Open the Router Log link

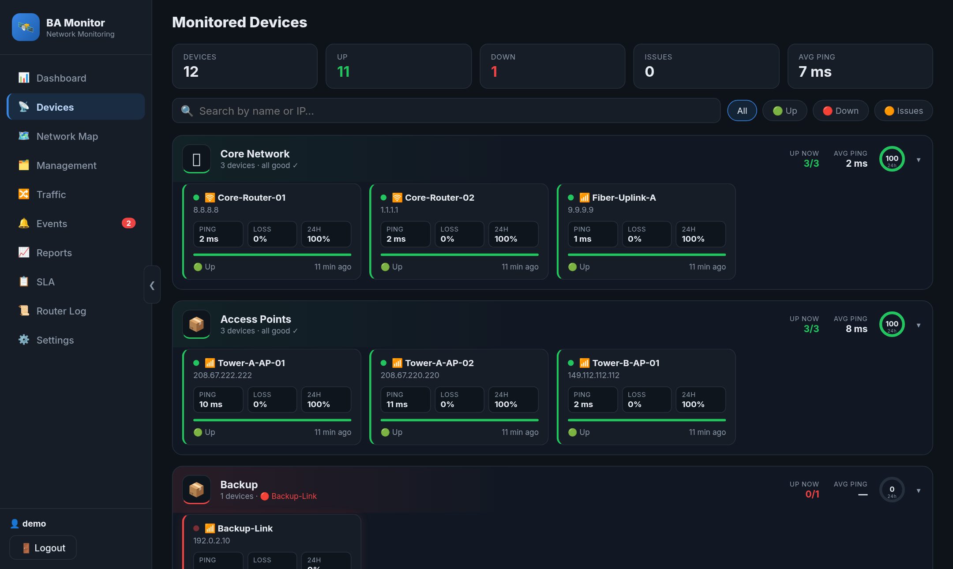[x=76, y=311]
